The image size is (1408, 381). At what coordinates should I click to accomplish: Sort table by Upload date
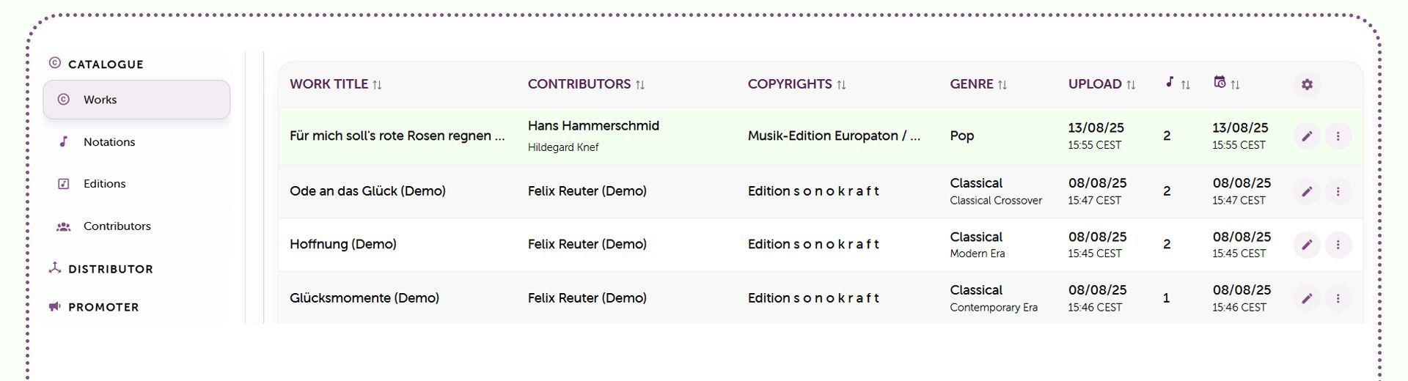point(1101,84)
